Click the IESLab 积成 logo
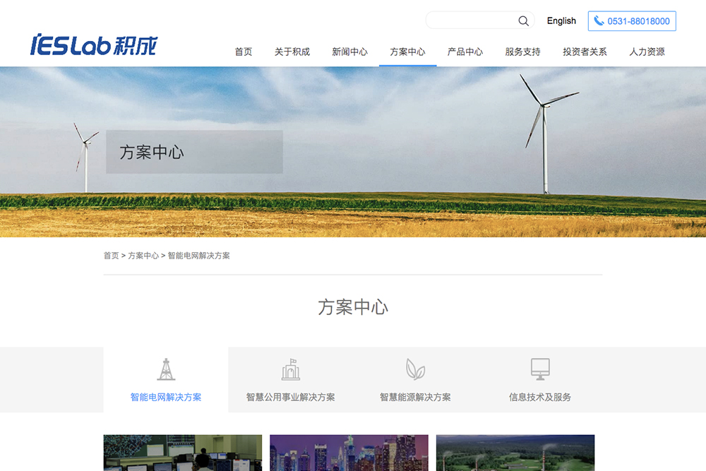This screenshot has width=706, height=471. (94, 44)
